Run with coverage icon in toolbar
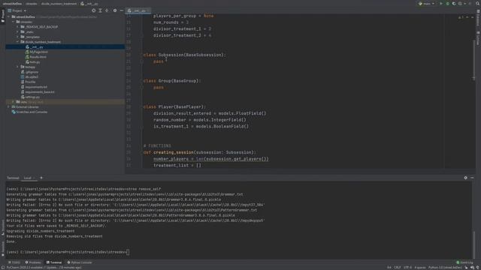The image size is (481, 270). (x=454, y=4)
